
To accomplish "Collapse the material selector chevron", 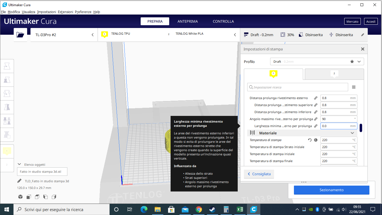I will coord(235,35).
